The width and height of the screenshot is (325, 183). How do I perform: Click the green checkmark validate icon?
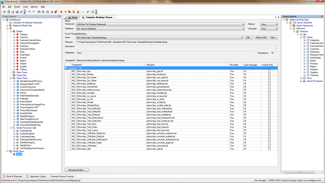coord(83,12)
